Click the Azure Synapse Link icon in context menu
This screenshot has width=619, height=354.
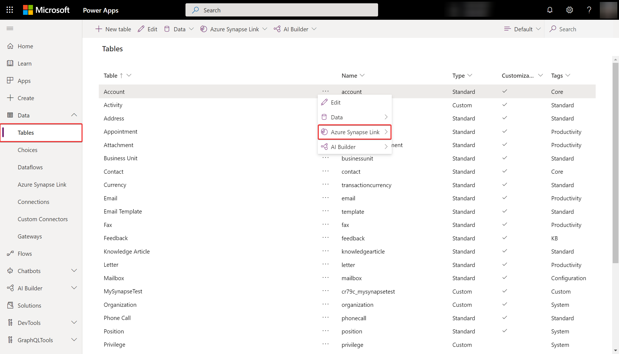coord(324,132)
